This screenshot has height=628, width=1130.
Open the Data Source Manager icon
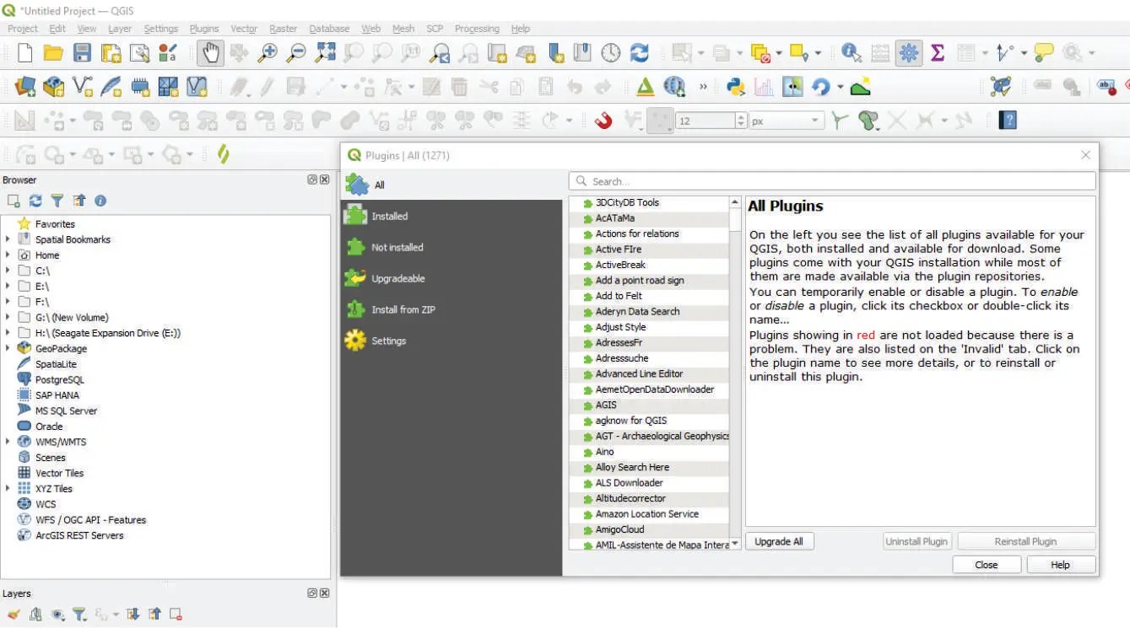pos(25,87)
